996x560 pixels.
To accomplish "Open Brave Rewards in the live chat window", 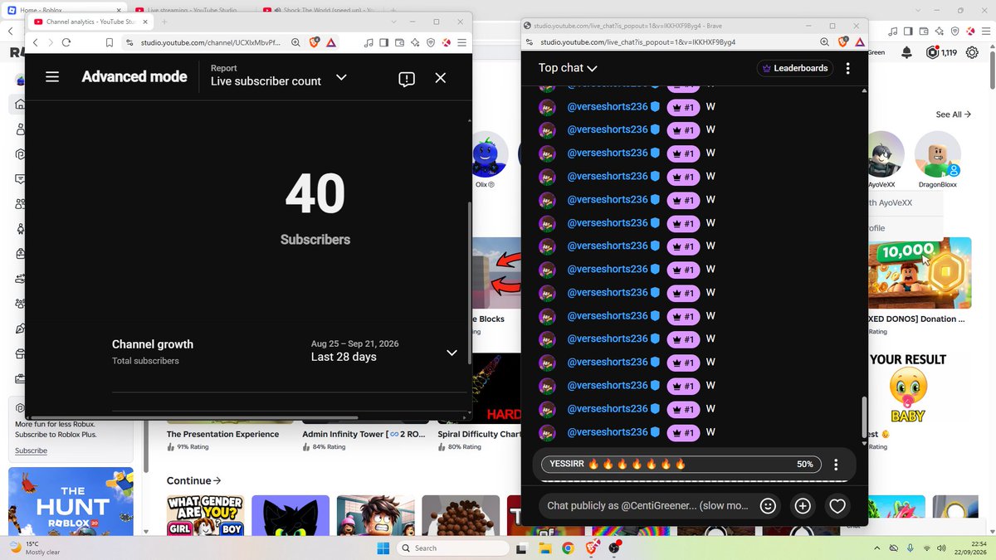I will point(859,41).
